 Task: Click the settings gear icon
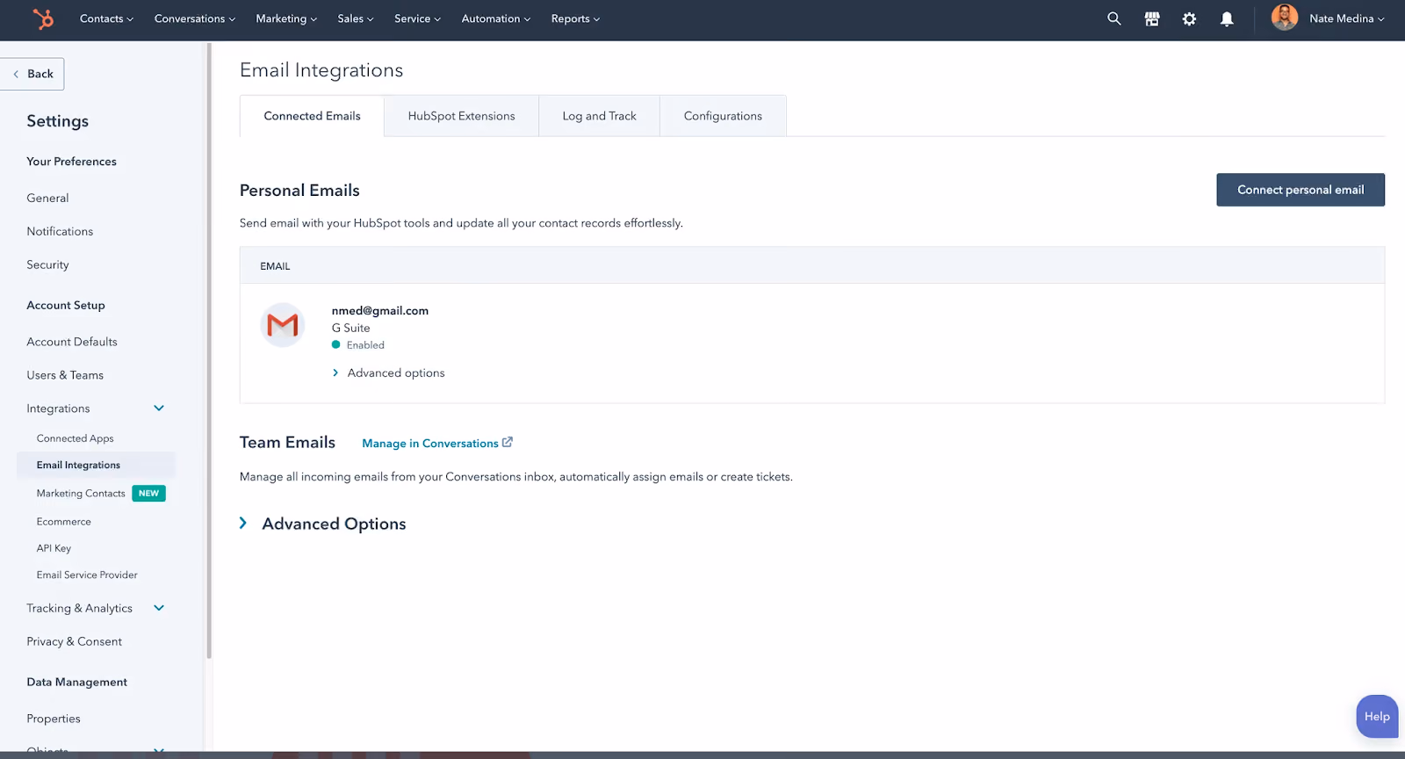[1189, 18]
